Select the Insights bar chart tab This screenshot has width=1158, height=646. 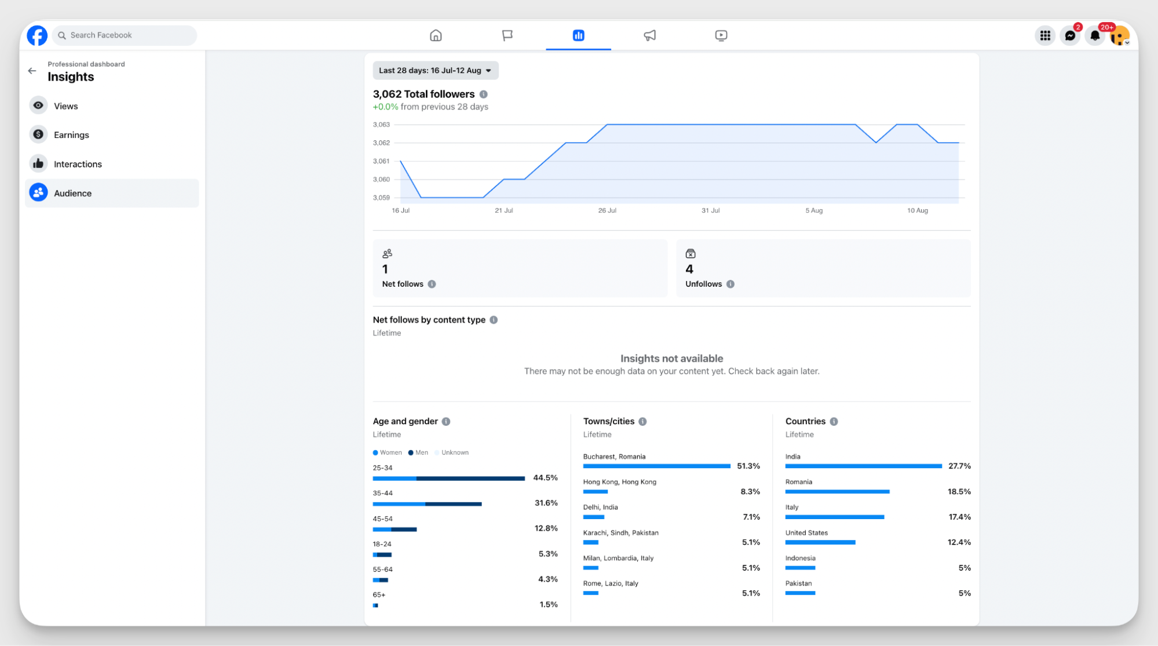(x=578, y=35)
